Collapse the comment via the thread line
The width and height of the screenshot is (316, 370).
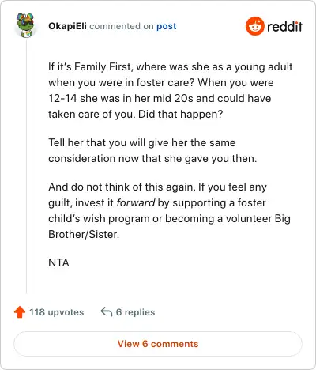(26, 166)
